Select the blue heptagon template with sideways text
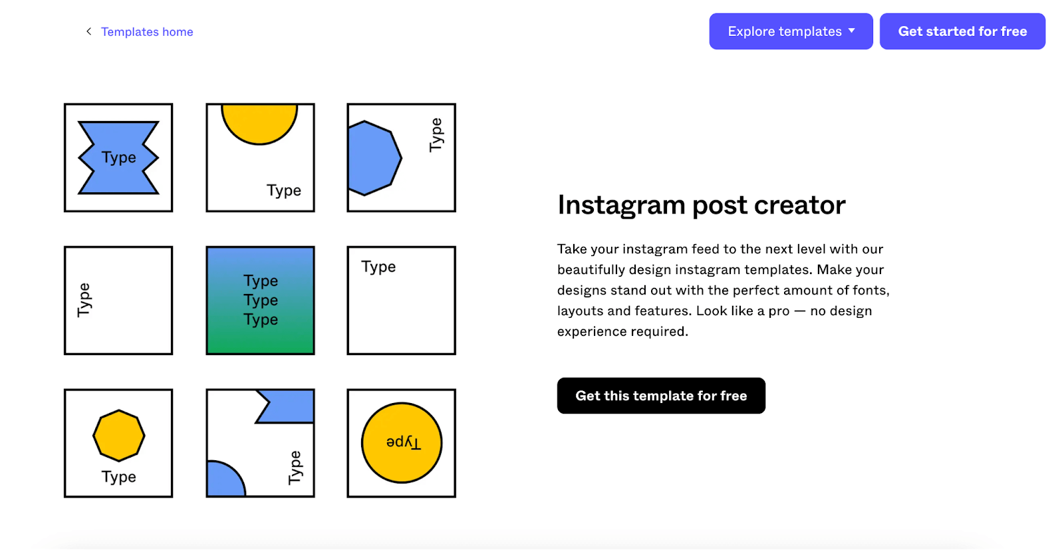 (x=400, y=157)
